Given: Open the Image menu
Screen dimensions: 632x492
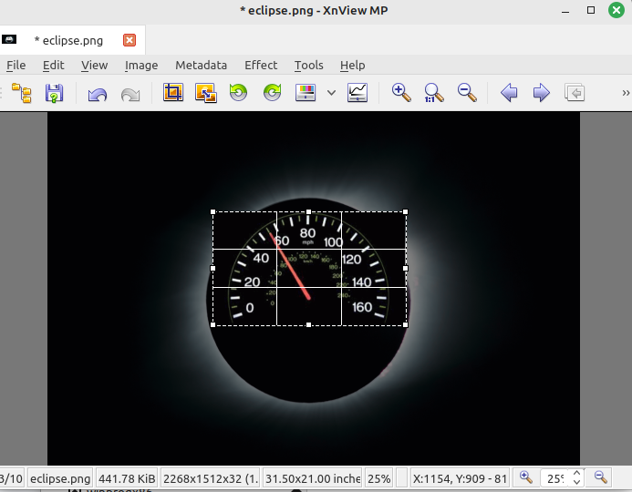Looking at the screenshot, I should point(141,66).
